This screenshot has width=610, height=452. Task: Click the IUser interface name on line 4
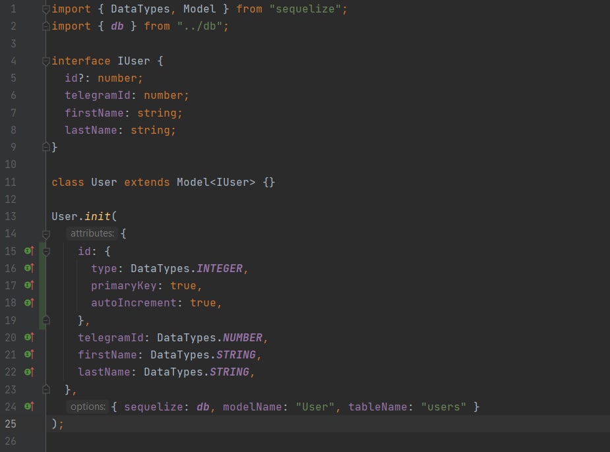[x=133, y=61]
